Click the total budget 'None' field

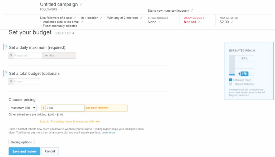pyautogui.click(x=26, y=82)
